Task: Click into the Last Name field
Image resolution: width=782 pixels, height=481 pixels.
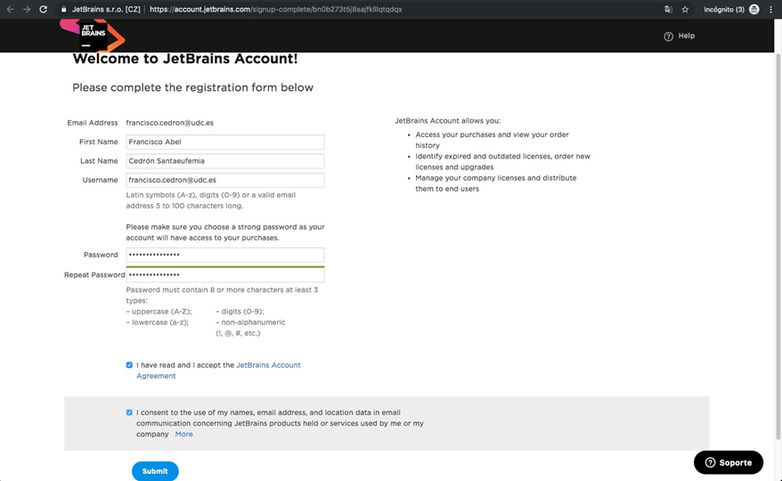Action: [225, 160]
